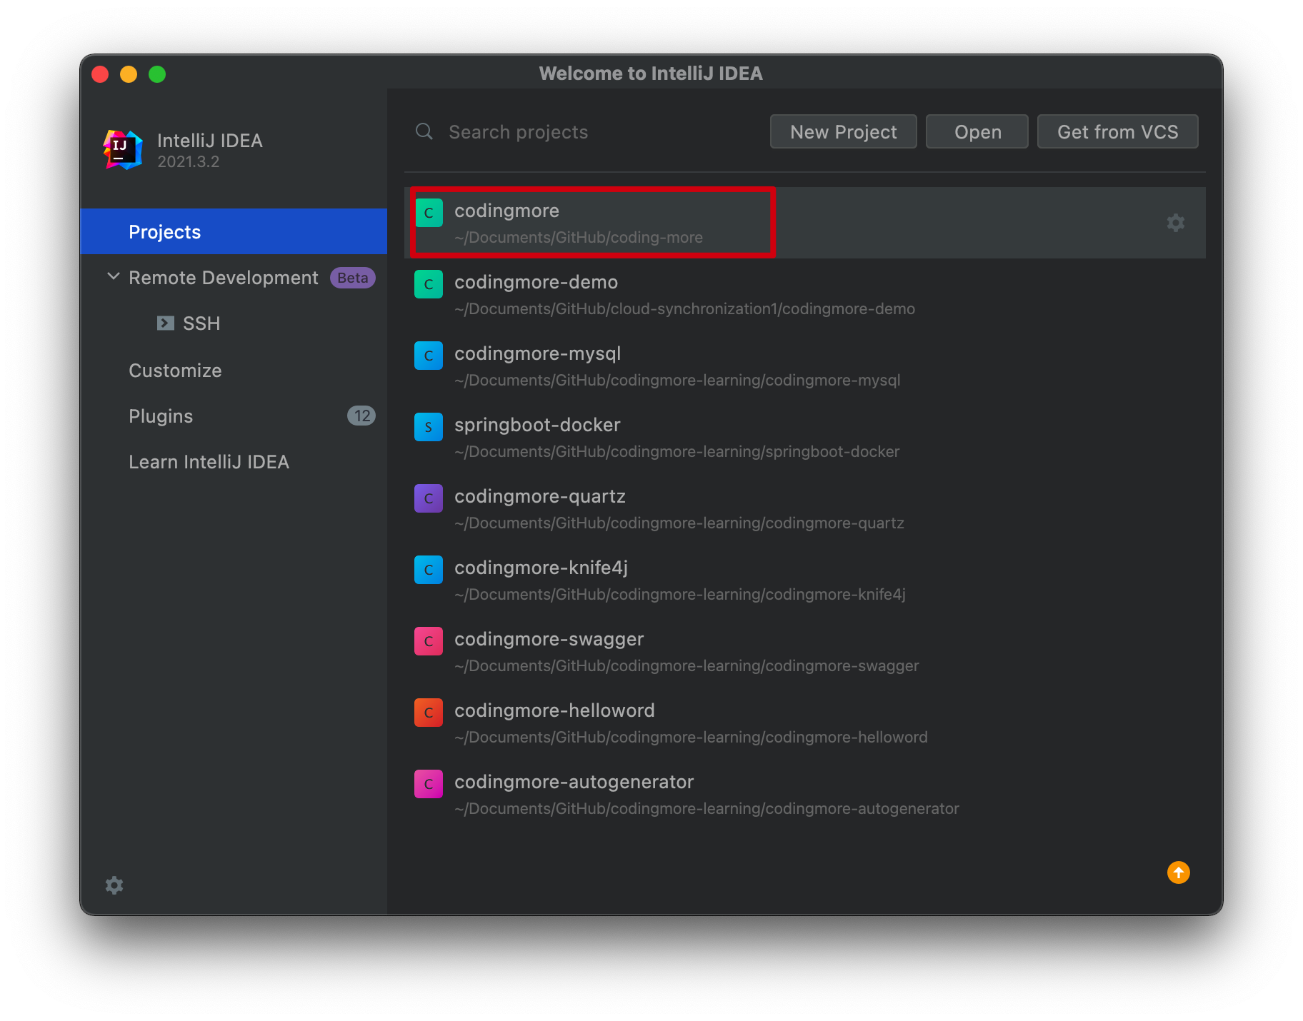Select the Projects tab in the sidebar
The height and width of the screenshot is (1021, 1303).
coord(164,232)
